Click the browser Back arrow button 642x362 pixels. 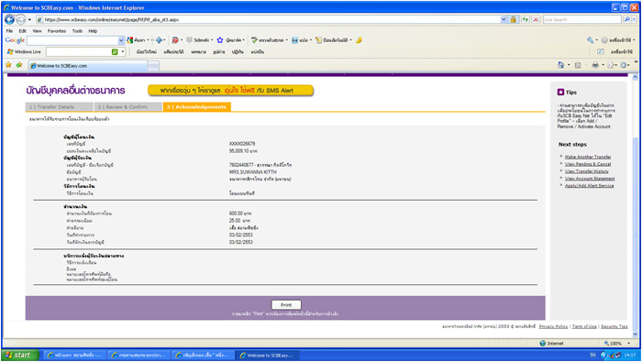click(x=9, y=19)
